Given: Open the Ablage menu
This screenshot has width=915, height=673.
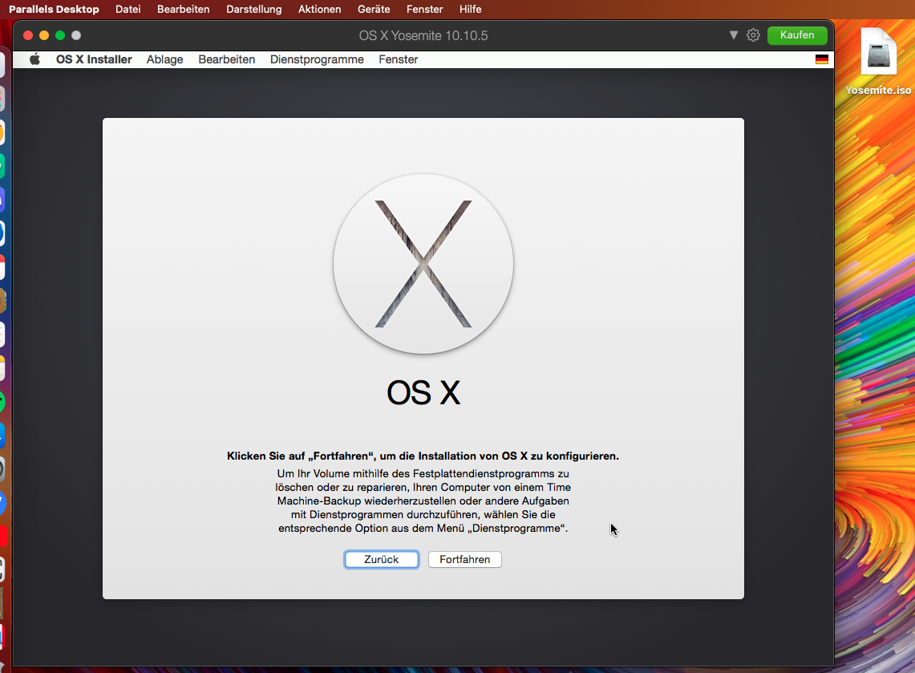Looking at the screenshot, I should click(164, 59).
